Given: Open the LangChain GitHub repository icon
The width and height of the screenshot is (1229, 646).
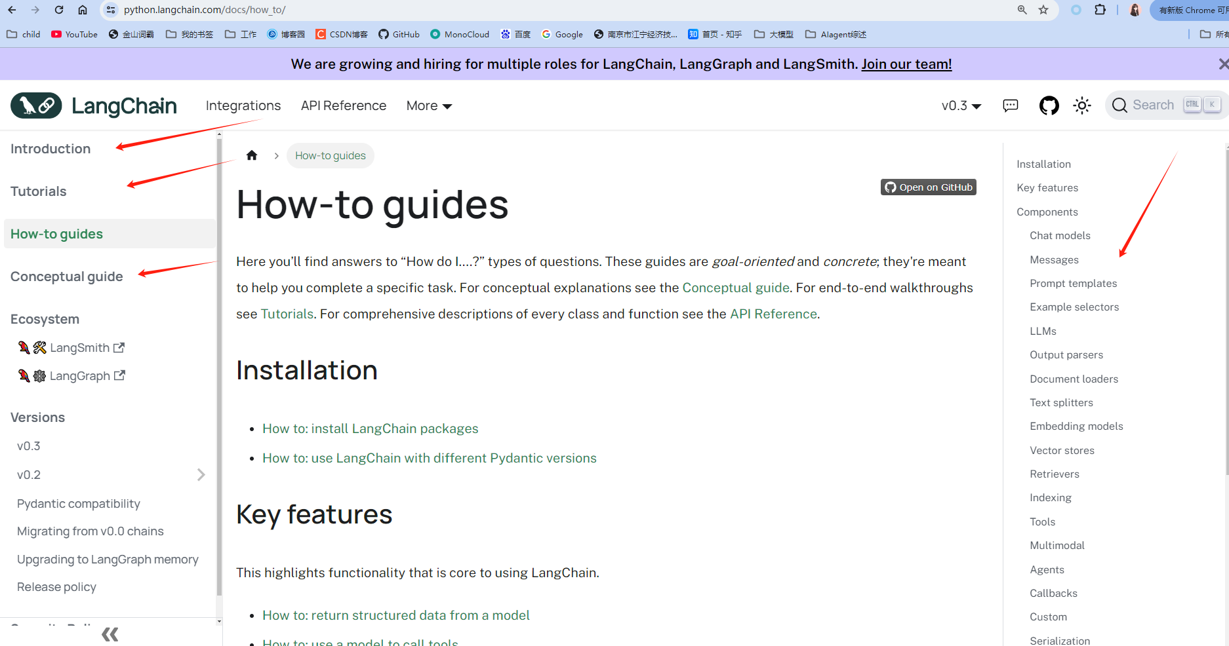Looking at the screenshot, I should coord(1049,105).
